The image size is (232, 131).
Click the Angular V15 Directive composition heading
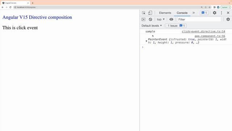point(37,17)
